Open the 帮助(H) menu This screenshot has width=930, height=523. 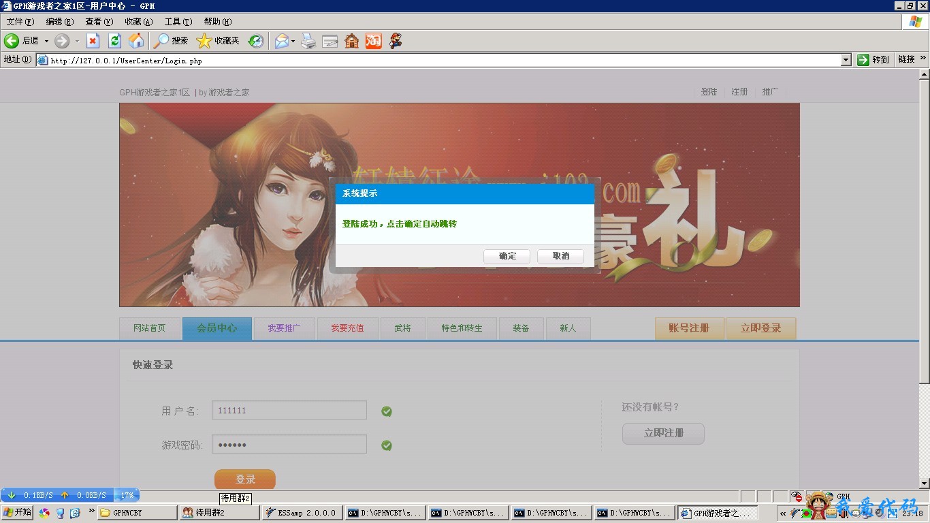click(218, 22)
